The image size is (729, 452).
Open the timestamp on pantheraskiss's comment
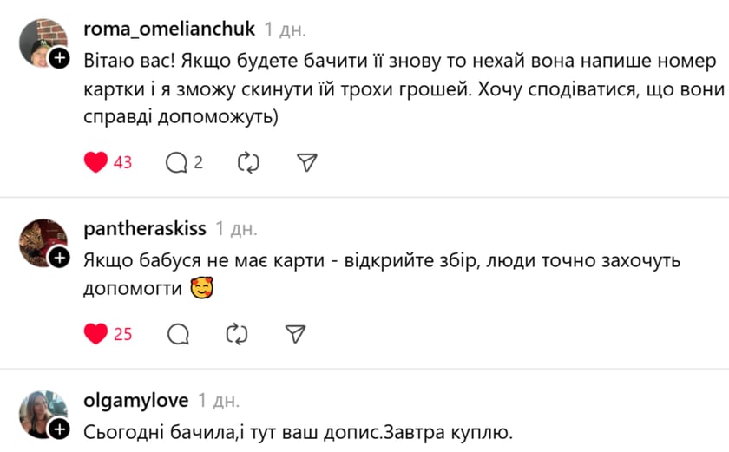pos(236,229)
